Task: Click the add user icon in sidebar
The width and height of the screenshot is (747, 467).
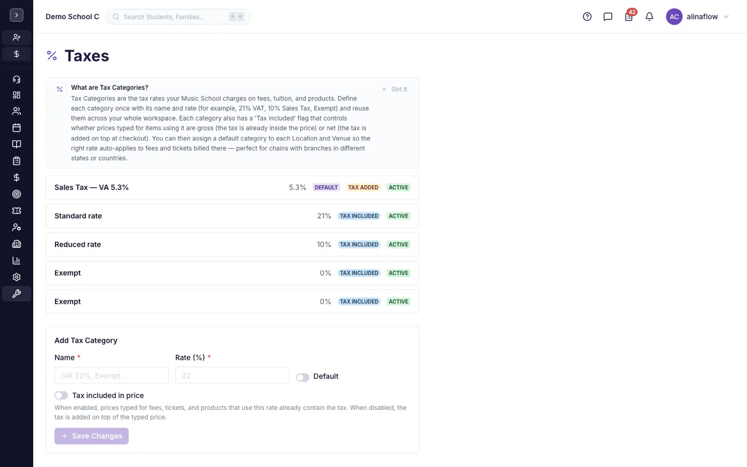Action: [x=17, y=37]
